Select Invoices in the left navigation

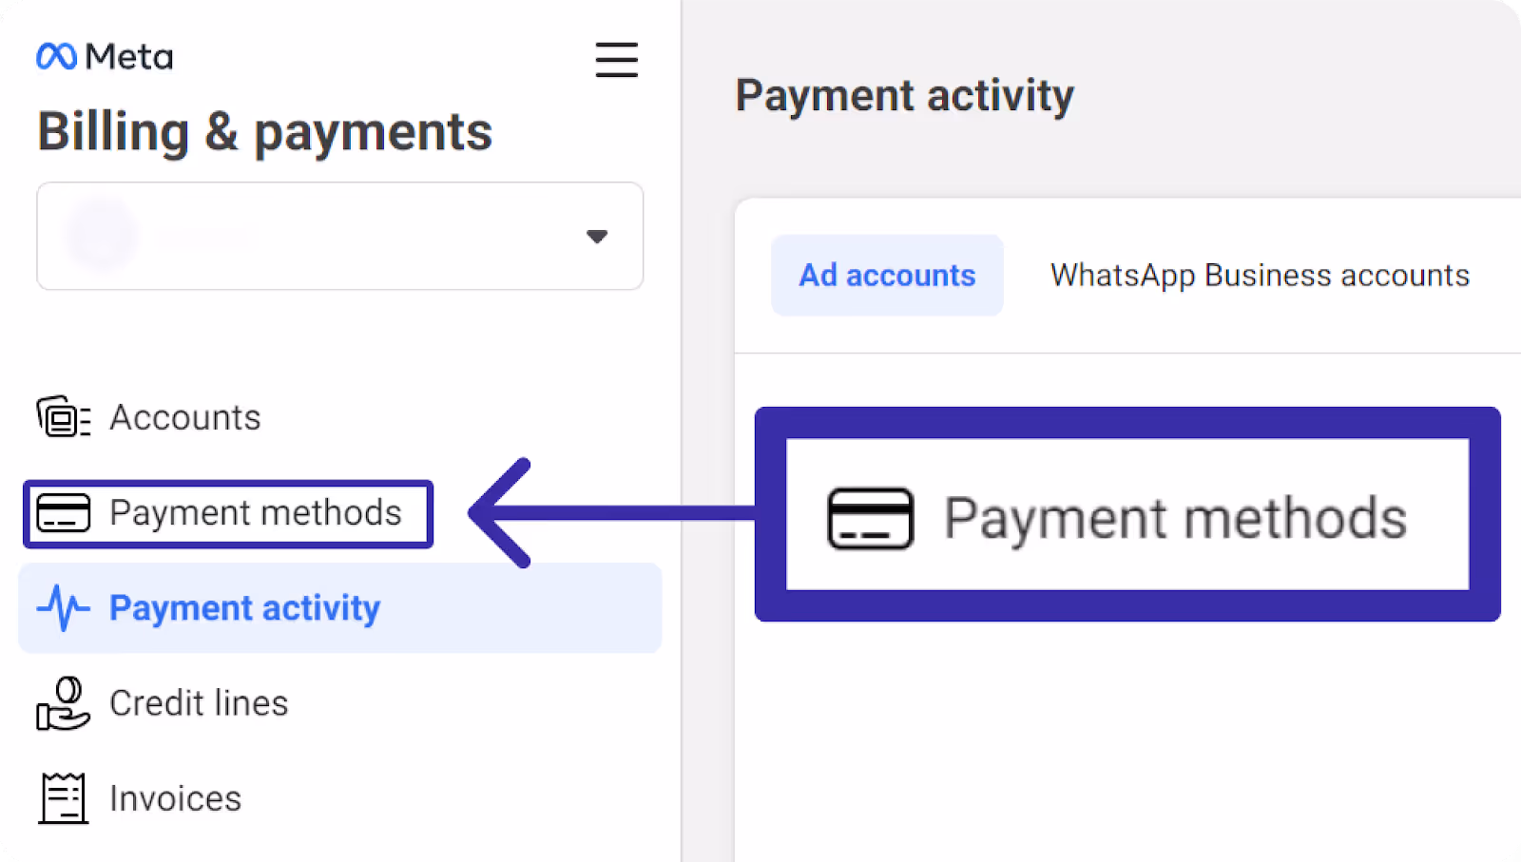coord(175,797)
